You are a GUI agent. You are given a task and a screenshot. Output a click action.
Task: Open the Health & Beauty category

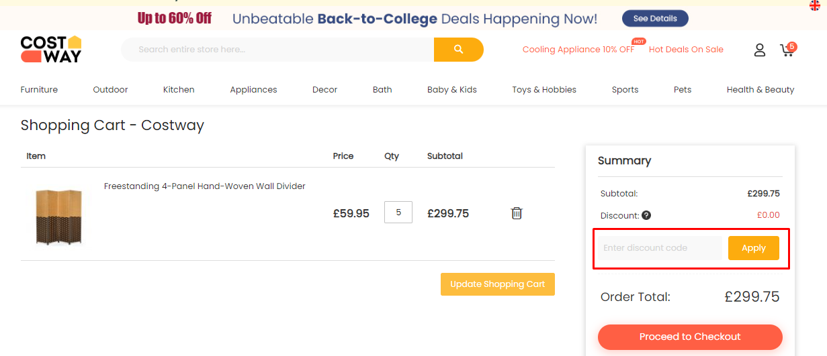click(x=760, y=90)
